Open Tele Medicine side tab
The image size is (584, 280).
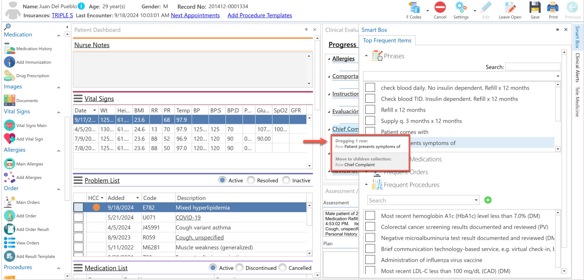click(x=578, y=102)
